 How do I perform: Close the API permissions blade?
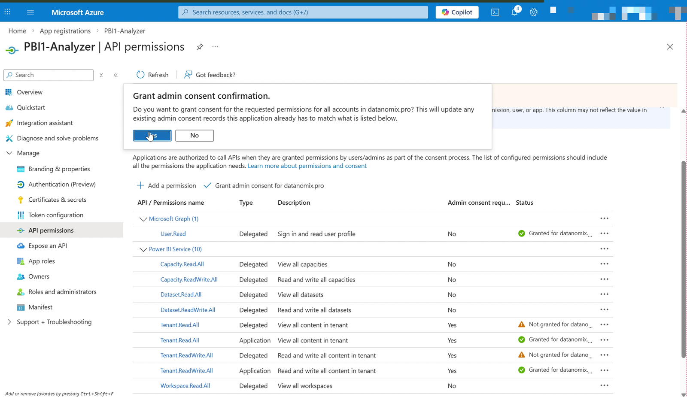(x=670, y=47)
